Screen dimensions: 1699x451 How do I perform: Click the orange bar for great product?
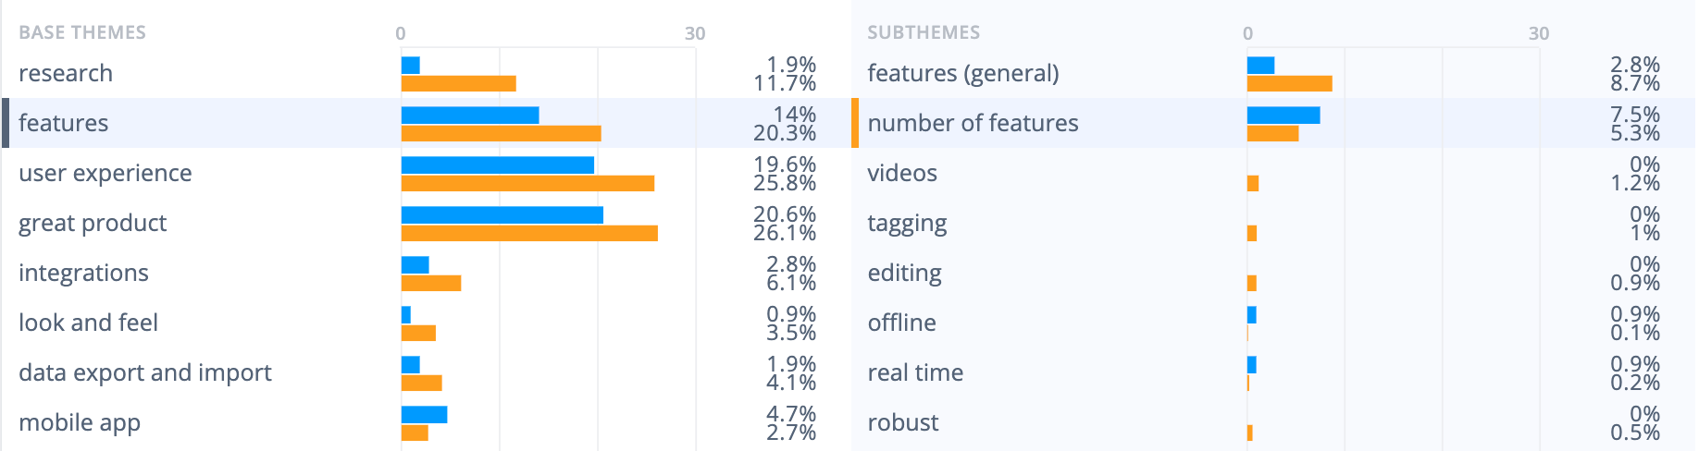[x=529, y=233]
